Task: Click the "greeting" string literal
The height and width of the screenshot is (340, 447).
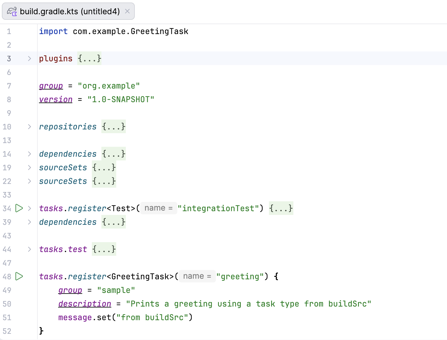Action: pyautogui.click(x=240, y=277)
